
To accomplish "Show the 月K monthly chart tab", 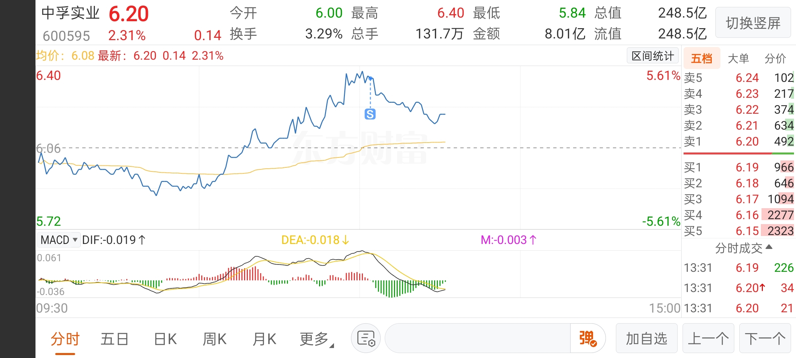I will click(264, 339).
